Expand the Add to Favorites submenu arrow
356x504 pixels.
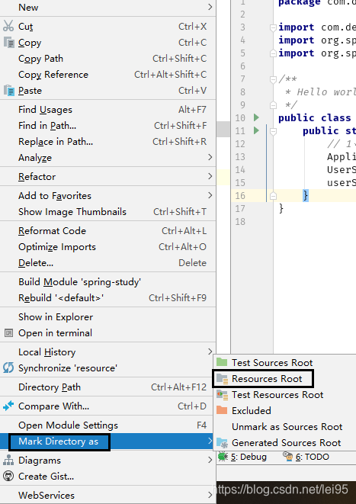pyautogui.click(x=210, y=195)
